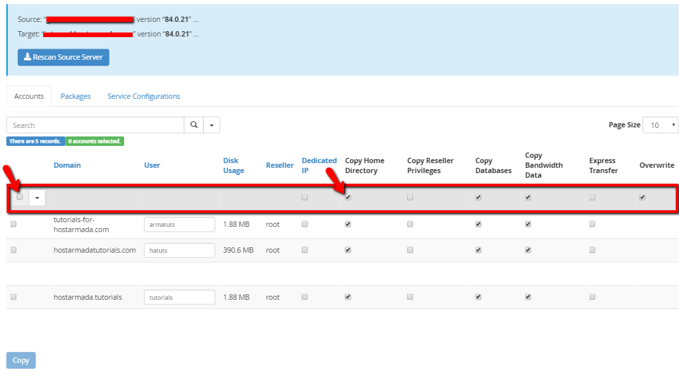Toggle Copy Reseller Privileges for tutorials-for-hostarmada.com
Image resolution: width=679 pixels, height=382 pixels.
(410, 224)
